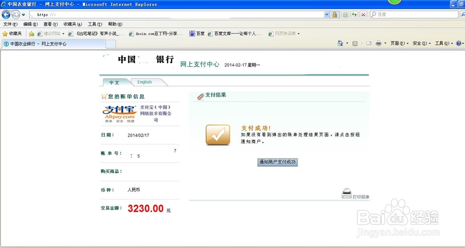Screen dimensions: 465x248
Task: Click the Home icon in command bar
Action: point(340,44)
